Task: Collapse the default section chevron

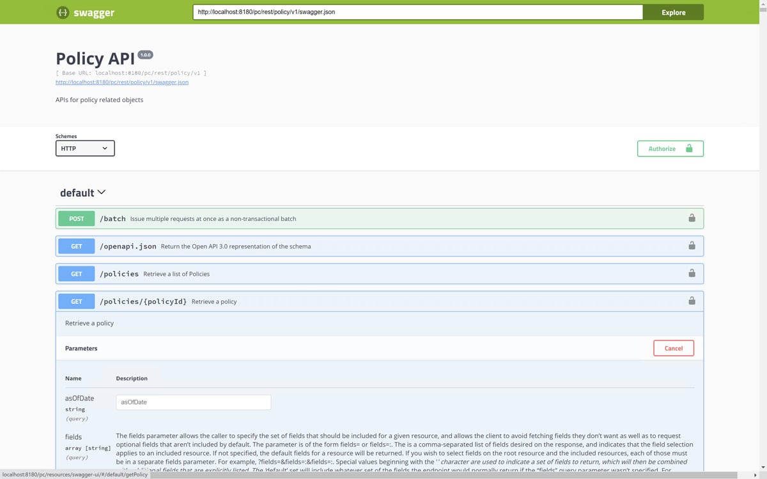Action: [101, 192]
